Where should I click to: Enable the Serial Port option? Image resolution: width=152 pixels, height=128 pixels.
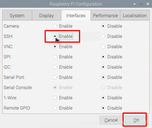pos(55,77)
